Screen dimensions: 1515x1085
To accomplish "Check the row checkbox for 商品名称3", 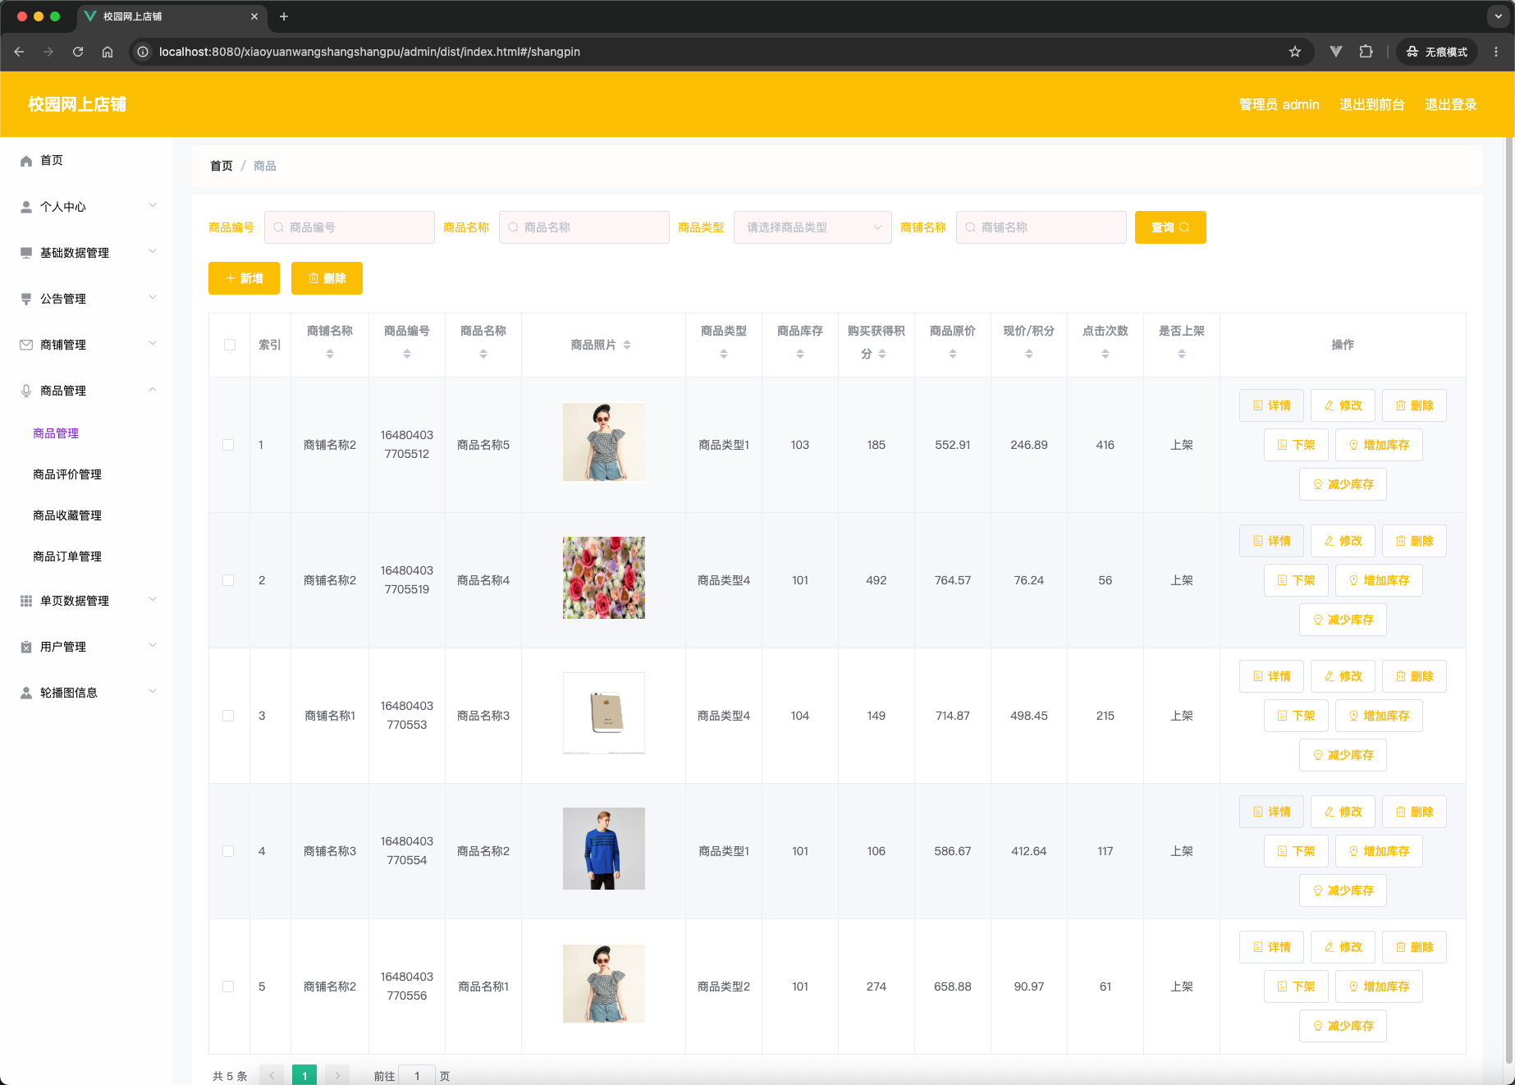I will [x=228, y=716].
